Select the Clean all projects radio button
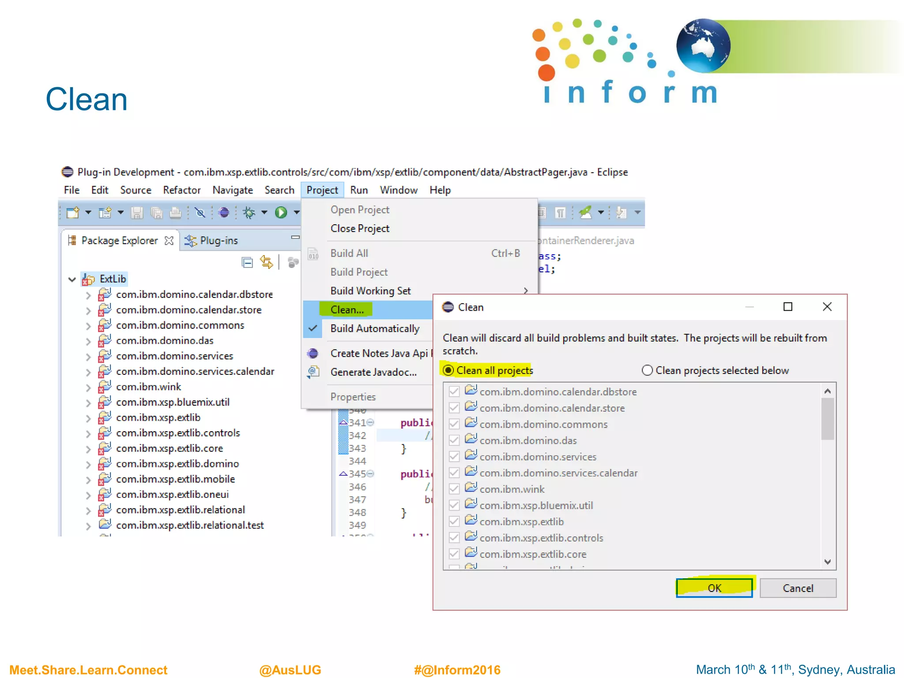 448,370
